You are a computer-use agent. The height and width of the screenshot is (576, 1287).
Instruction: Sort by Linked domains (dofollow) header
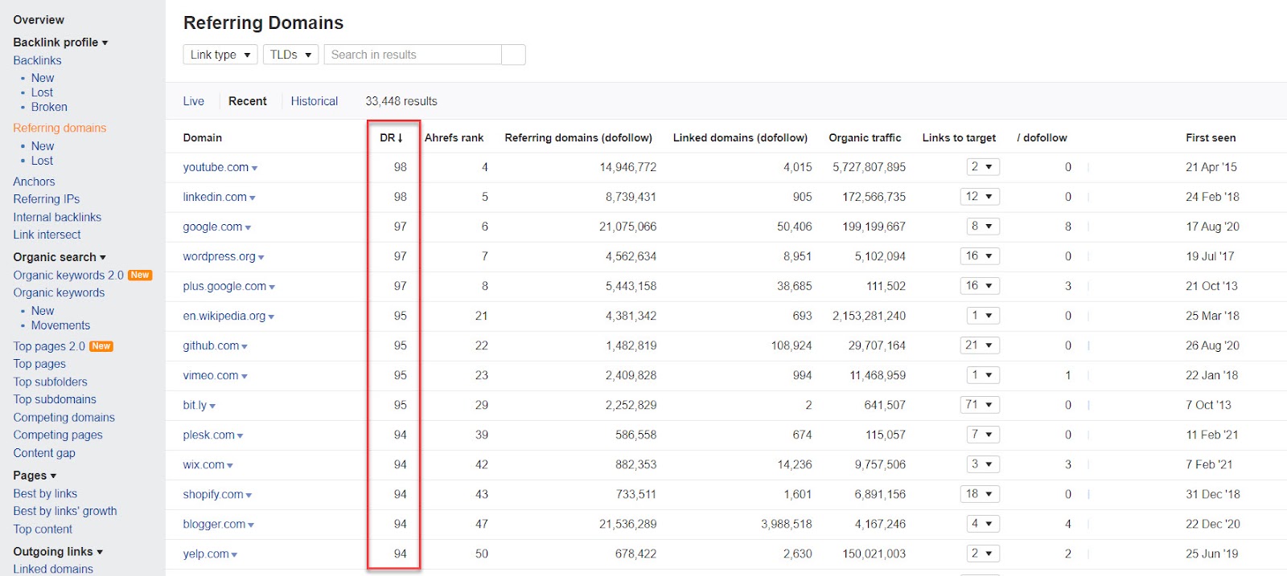740,137
